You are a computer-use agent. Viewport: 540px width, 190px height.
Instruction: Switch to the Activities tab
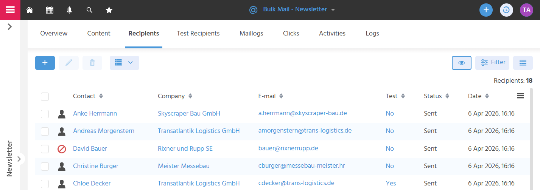point(332,33)
